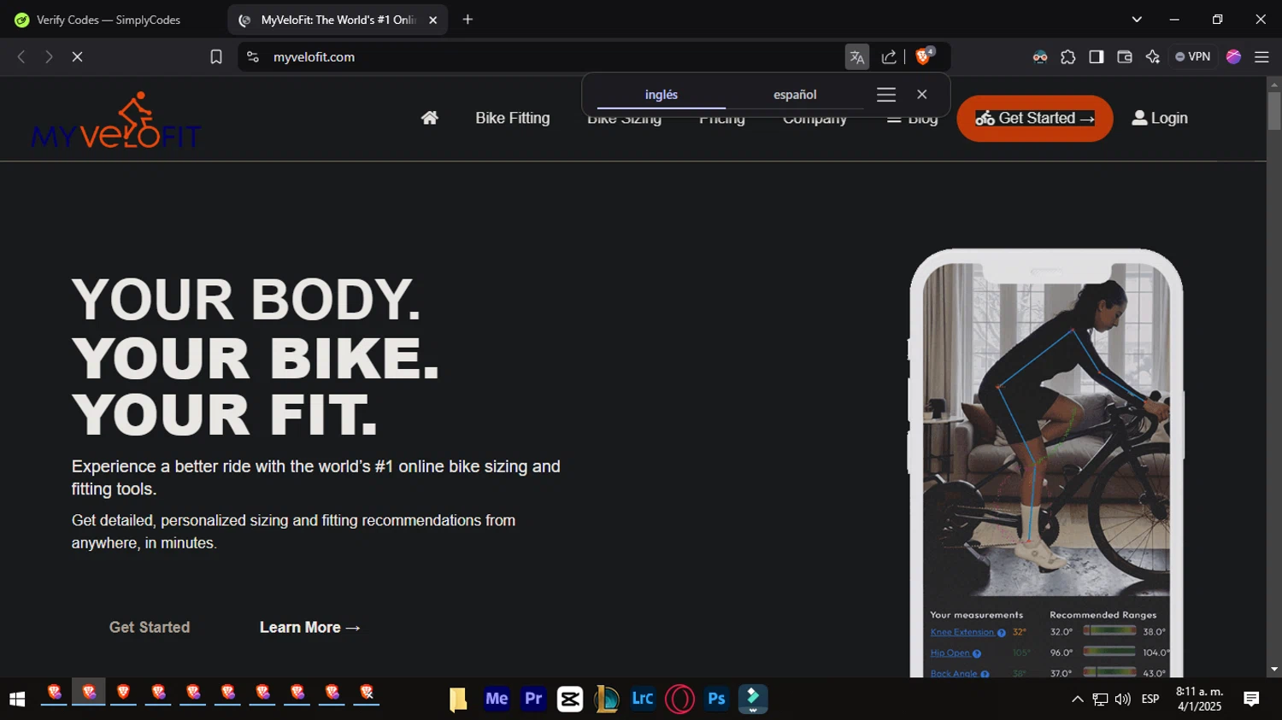
Task: Open the Brave main hamburger menu
Action: click(x=1261, y=57)
